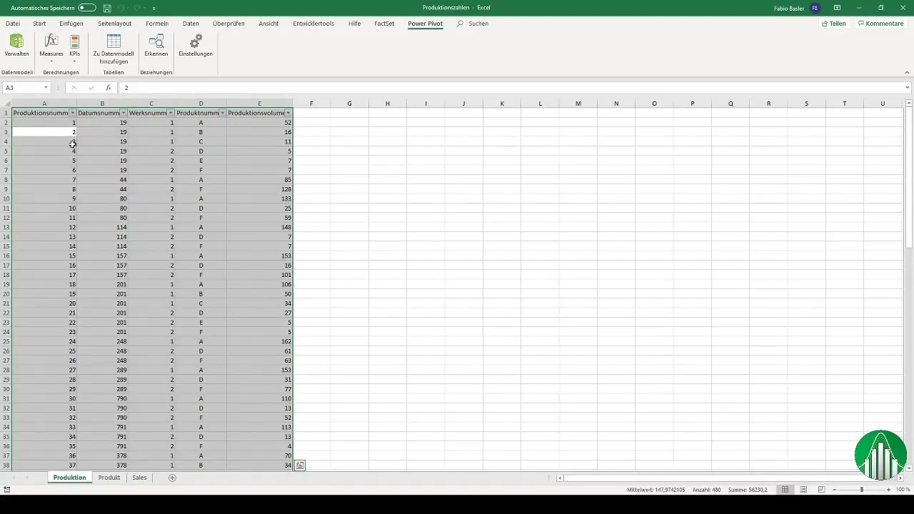Image resolution: width=914 pixels, height=514 pixels.
Task: Select the Sales sheet tab
Action: click(x=139, y=478)
